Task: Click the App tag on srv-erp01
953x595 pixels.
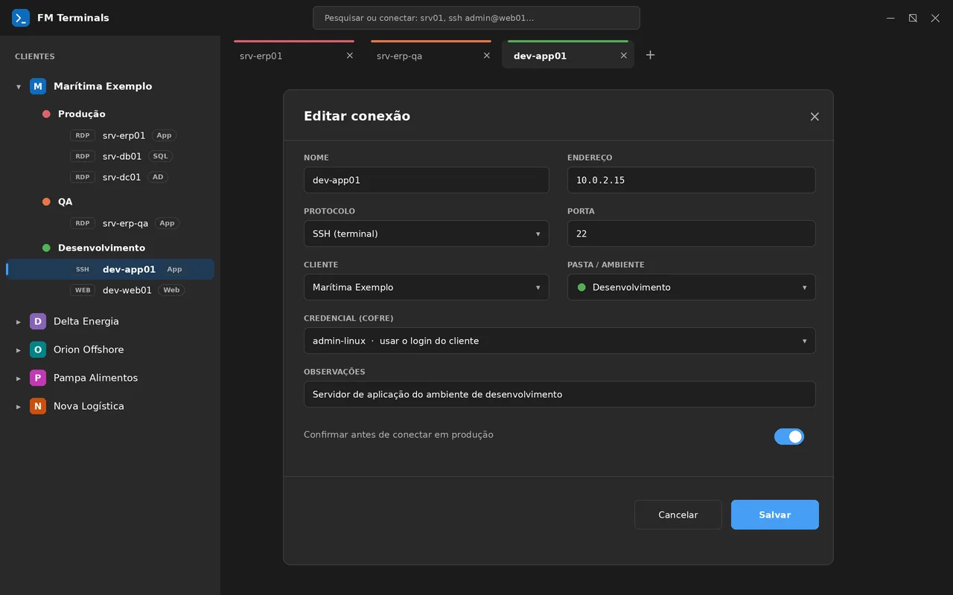Action: click(165, 135)
